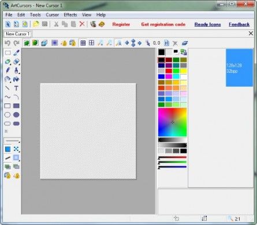Image resolution: width=257 pixels, height=225 pixels.
Task: Select the arc tool
Action: tap(16, 97)
